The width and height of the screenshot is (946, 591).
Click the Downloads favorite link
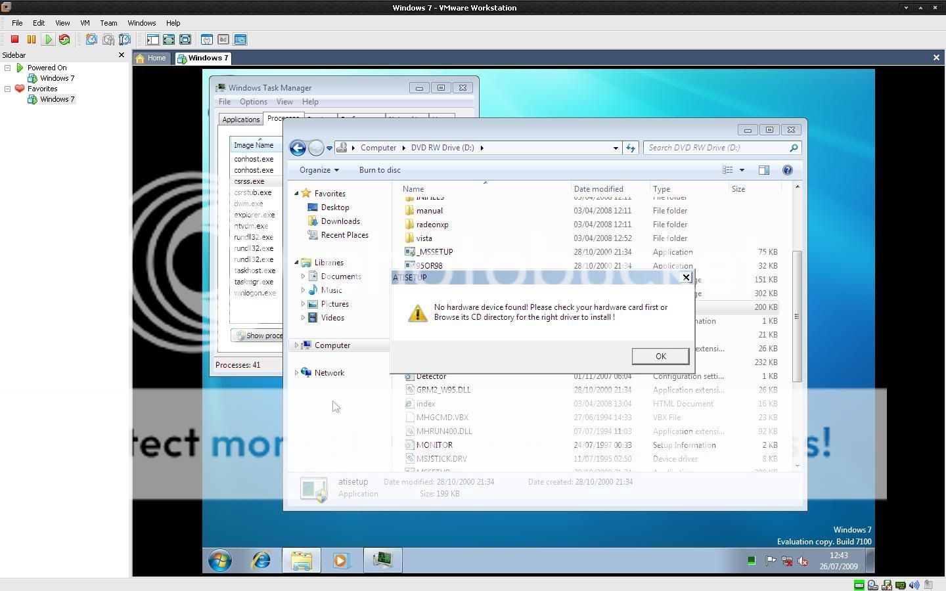point(340,221)
